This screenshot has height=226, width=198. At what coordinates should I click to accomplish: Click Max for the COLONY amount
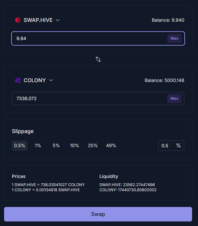(174, 99)
